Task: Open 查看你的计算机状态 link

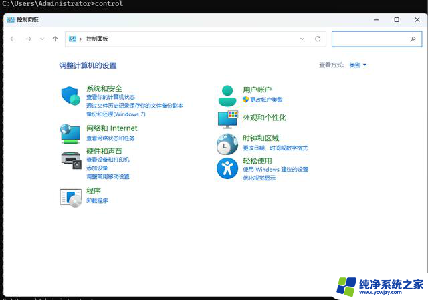Action: click(x=110, y=97)
